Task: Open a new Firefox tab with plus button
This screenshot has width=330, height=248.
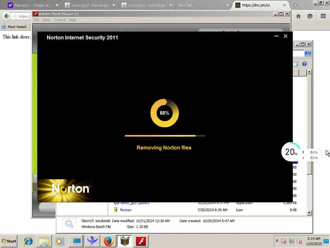Action: click(x=295, y=5)
